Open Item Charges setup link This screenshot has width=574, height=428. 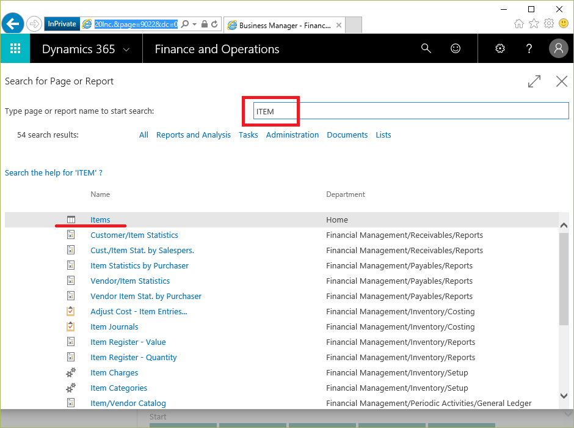(x=114, y=373)
